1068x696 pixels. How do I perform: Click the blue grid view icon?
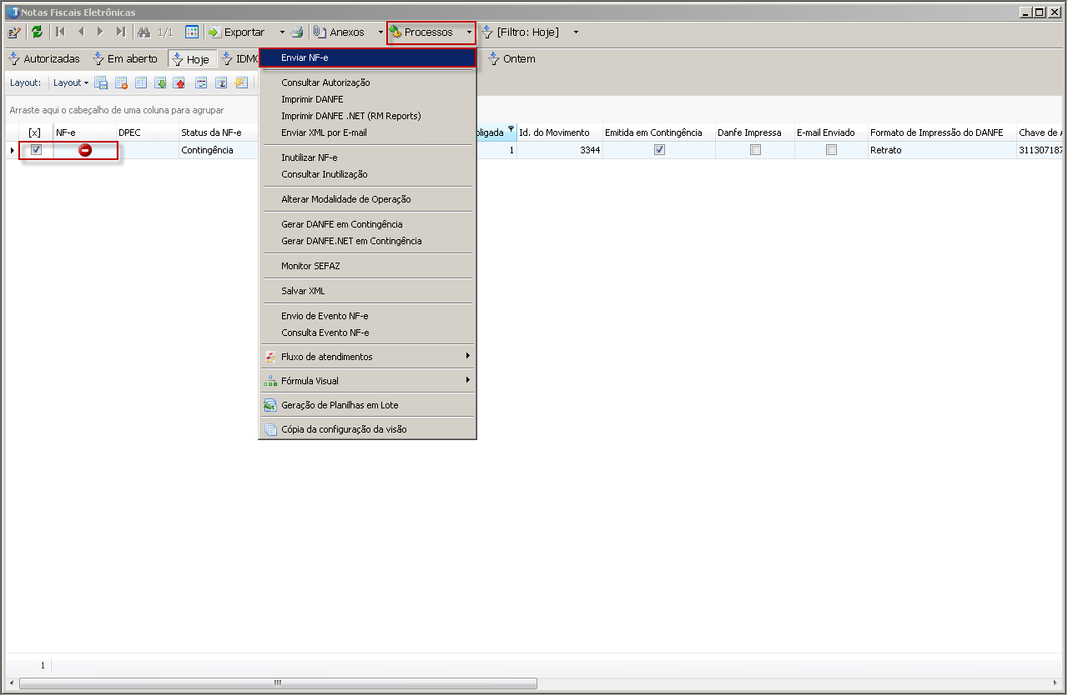pyautogui.click(x=192, y=33)
